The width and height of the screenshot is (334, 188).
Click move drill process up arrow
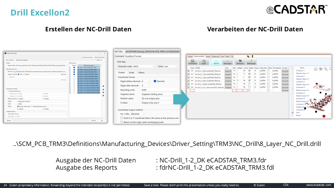pos(103,89)
